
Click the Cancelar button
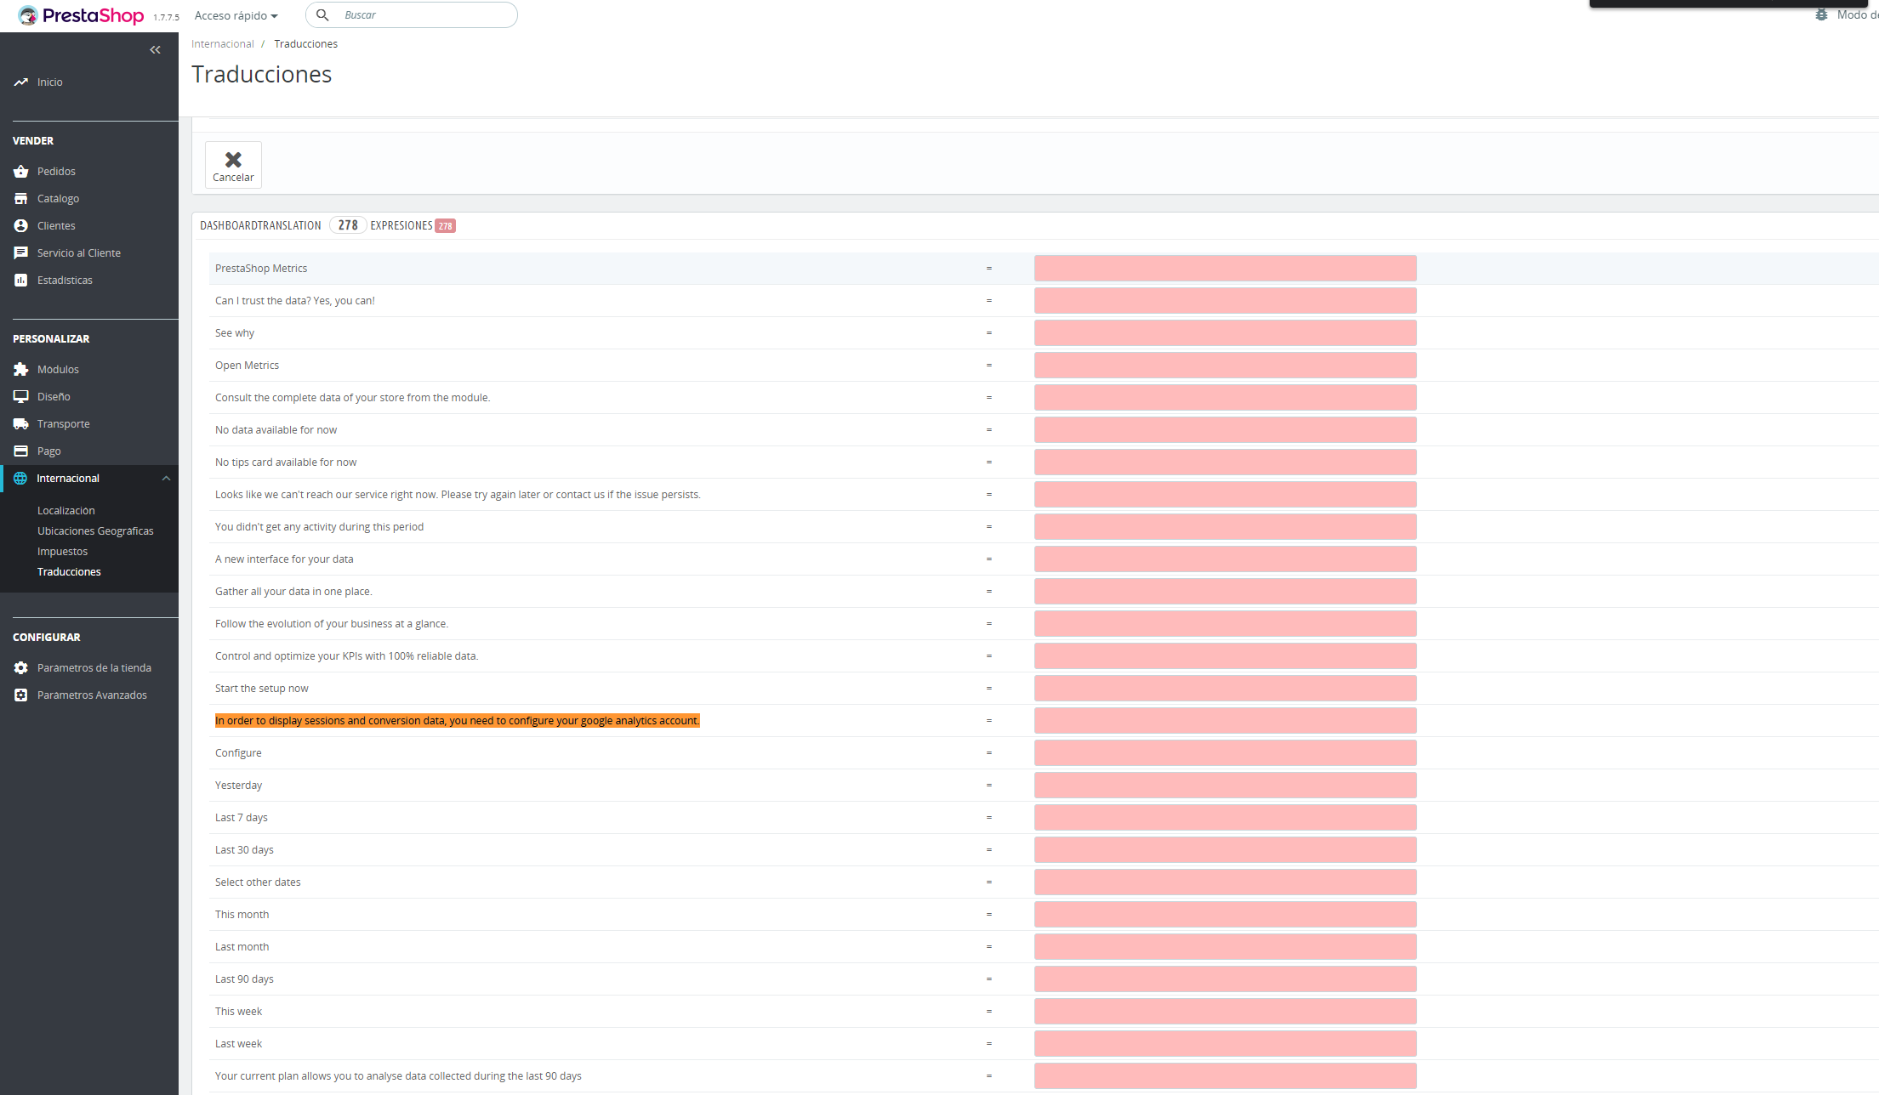tap(233, 164)
